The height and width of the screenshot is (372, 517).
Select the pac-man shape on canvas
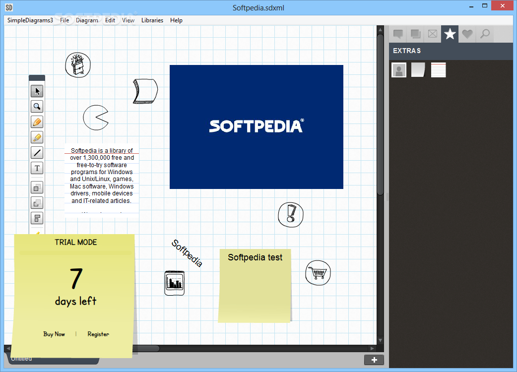[96, 118]
